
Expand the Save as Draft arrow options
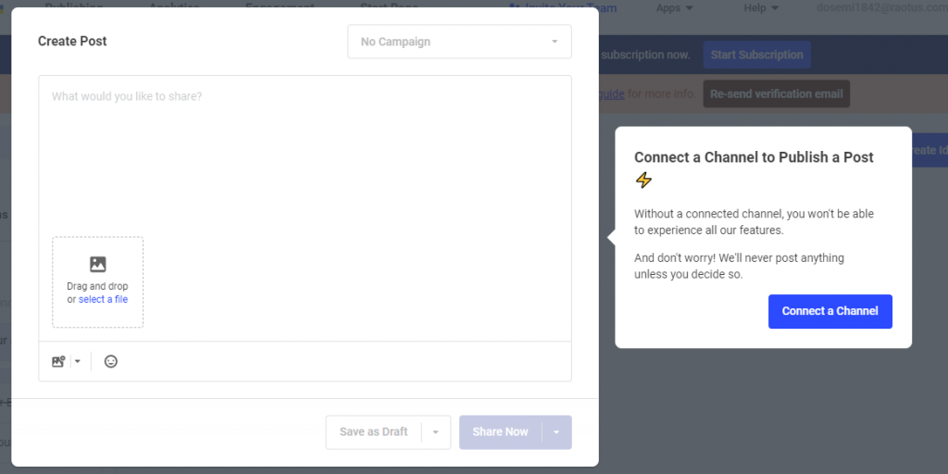pyautogui.click(x=436, y=432)
